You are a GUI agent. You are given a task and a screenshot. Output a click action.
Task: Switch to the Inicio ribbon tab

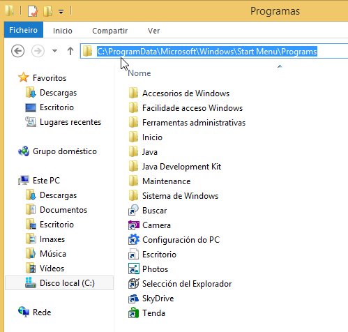63,31
